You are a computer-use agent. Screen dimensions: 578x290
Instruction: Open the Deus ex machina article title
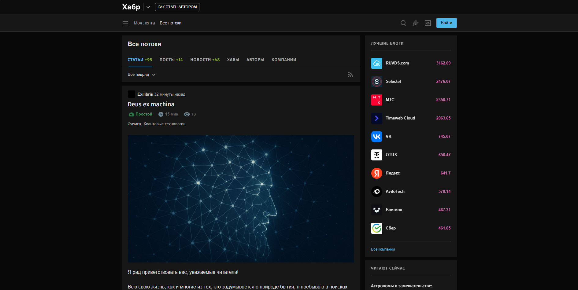pos(151,104)
